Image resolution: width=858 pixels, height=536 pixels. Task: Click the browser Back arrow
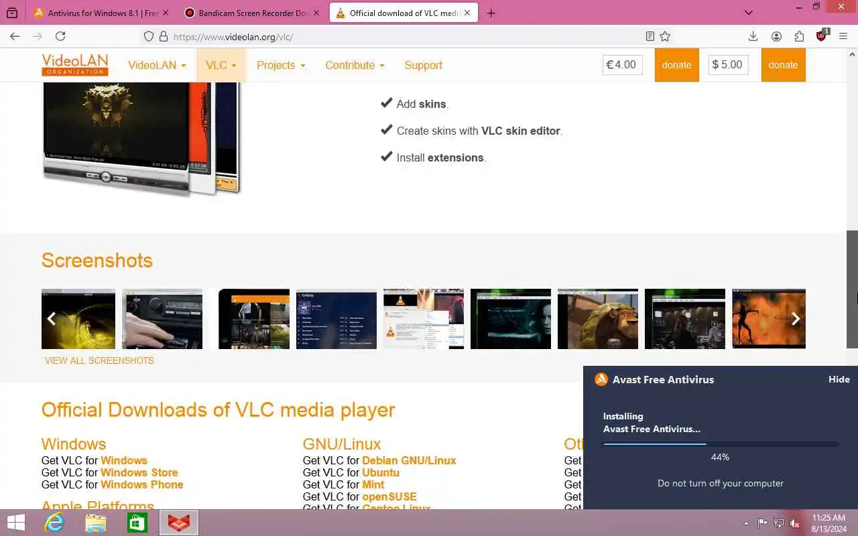[15, 36]
